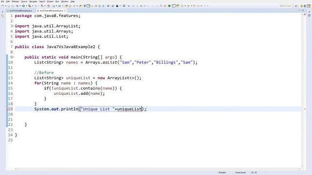Viewport: 312px width, 175px height.
Task: Click the 'package com.java8.features;' line
Action: (48, 16)
